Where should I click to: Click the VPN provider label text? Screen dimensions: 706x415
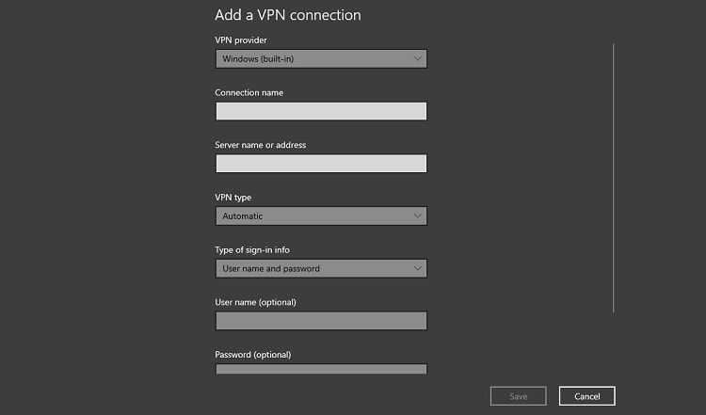[x=241, y=40]
